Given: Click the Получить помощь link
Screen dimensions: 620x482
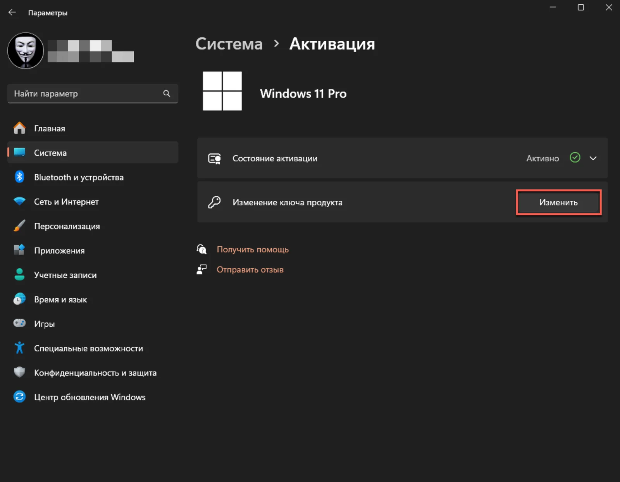Looking at the screenshot, I should pyautogui.click(x=253, y=249).
